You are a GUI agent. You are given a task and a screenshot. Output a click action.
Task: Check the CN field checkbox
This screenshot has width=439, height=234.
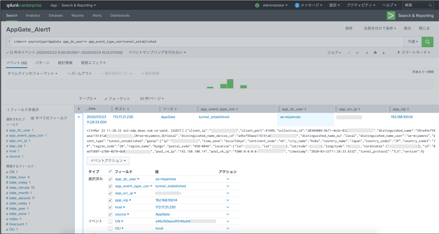pos(110,221)
